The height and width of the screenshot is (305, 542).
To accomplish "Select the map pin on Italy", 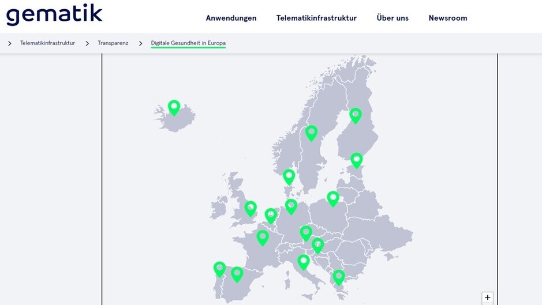I will [304, 262].
